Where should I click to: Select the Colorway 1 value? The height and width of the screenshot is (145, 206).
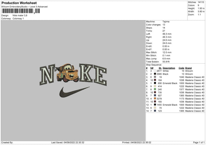(x=18, y=18)
